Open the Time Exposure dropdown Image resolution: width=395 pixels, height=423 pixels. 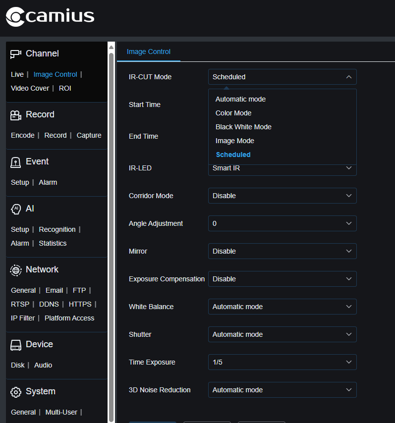[x=282, y=362]
